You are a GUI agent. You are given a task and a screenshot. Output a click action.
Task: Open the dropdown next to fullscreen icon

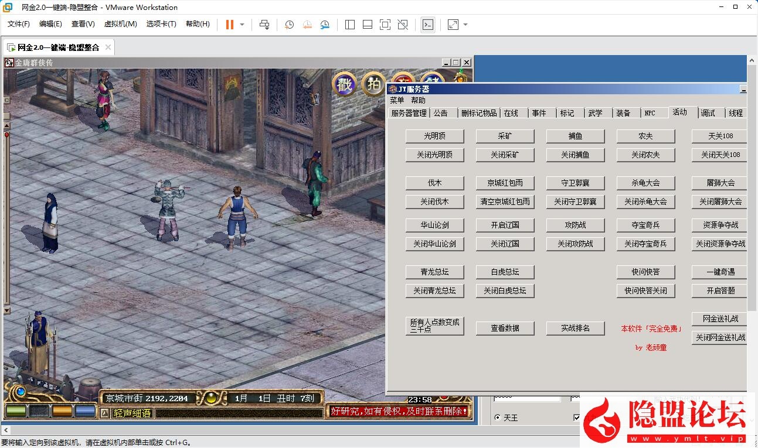465,25
